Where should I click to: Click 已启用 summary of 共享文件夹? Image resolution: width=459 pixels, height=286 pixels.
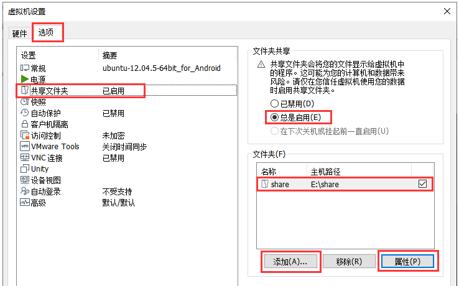point(113,91)
